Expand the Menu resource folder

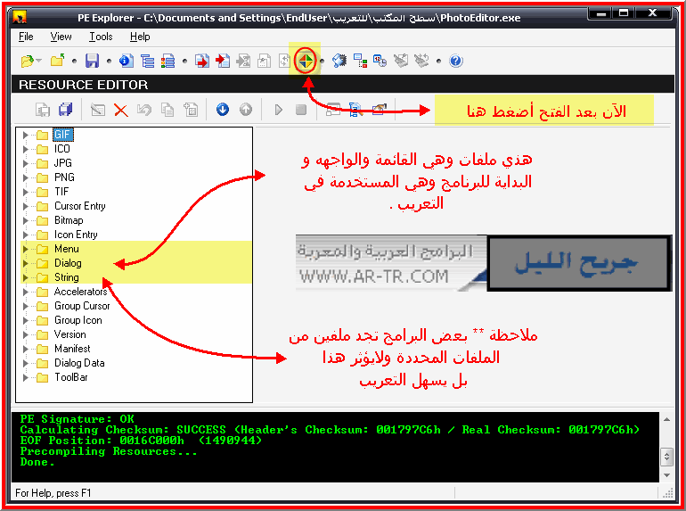[x=25, y=249]
